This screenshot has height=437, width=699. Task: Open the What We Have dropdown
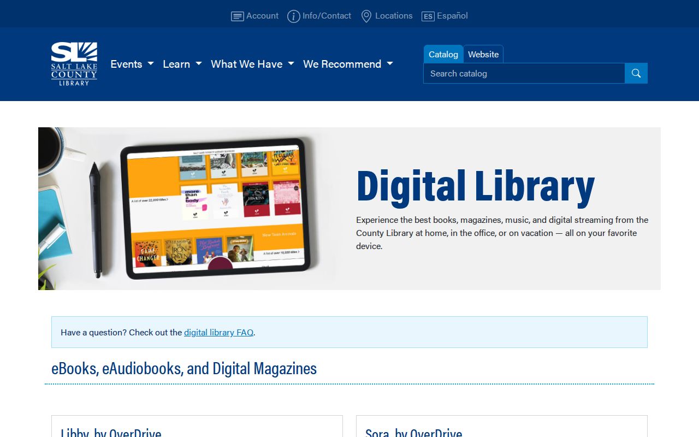pos(252,64)
